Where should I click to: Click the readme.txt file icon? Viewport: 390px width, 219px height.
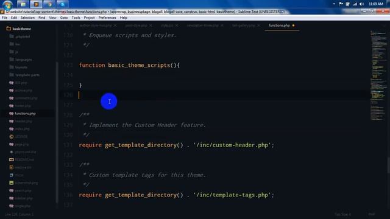click(12, 167)
